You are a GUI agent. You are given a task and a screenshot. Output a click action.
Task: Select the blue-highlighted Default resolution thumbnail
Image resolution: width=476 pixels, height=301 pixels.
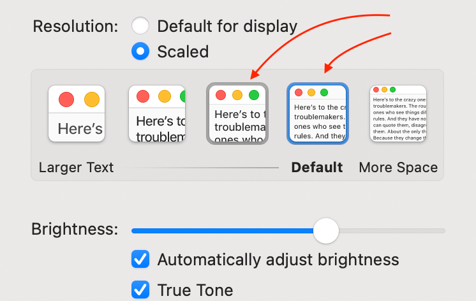317,114
